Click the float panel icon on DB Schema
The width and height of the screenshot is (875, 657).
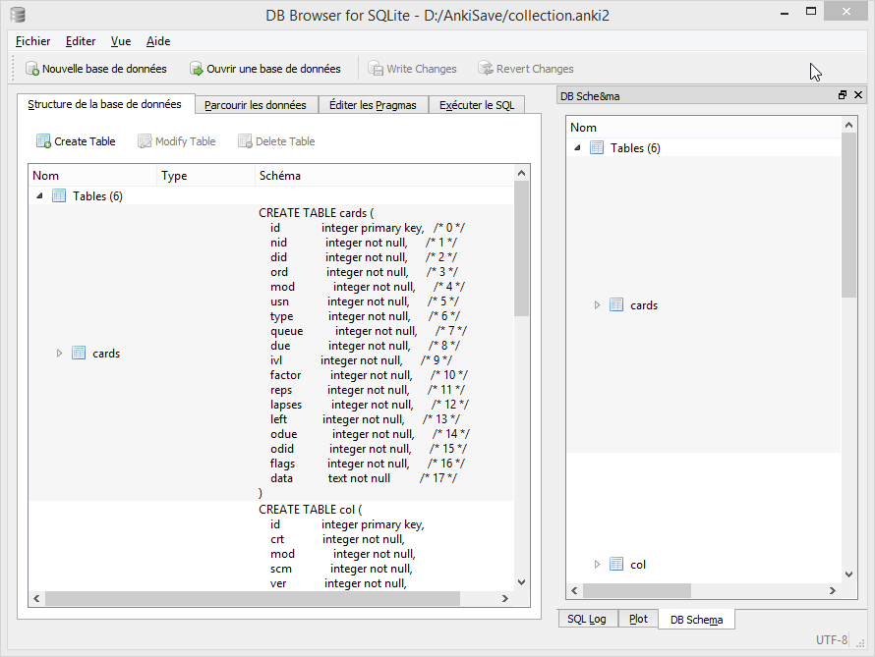pos(842,95)
